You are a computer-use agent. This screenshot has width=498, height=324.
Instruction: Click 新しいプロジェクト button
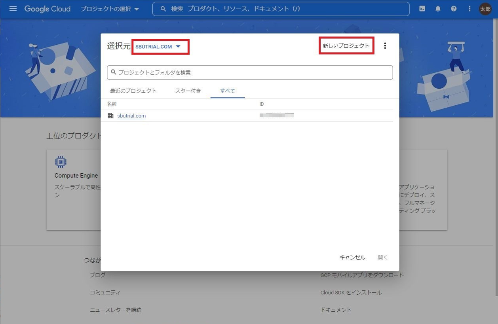(346, 46)
